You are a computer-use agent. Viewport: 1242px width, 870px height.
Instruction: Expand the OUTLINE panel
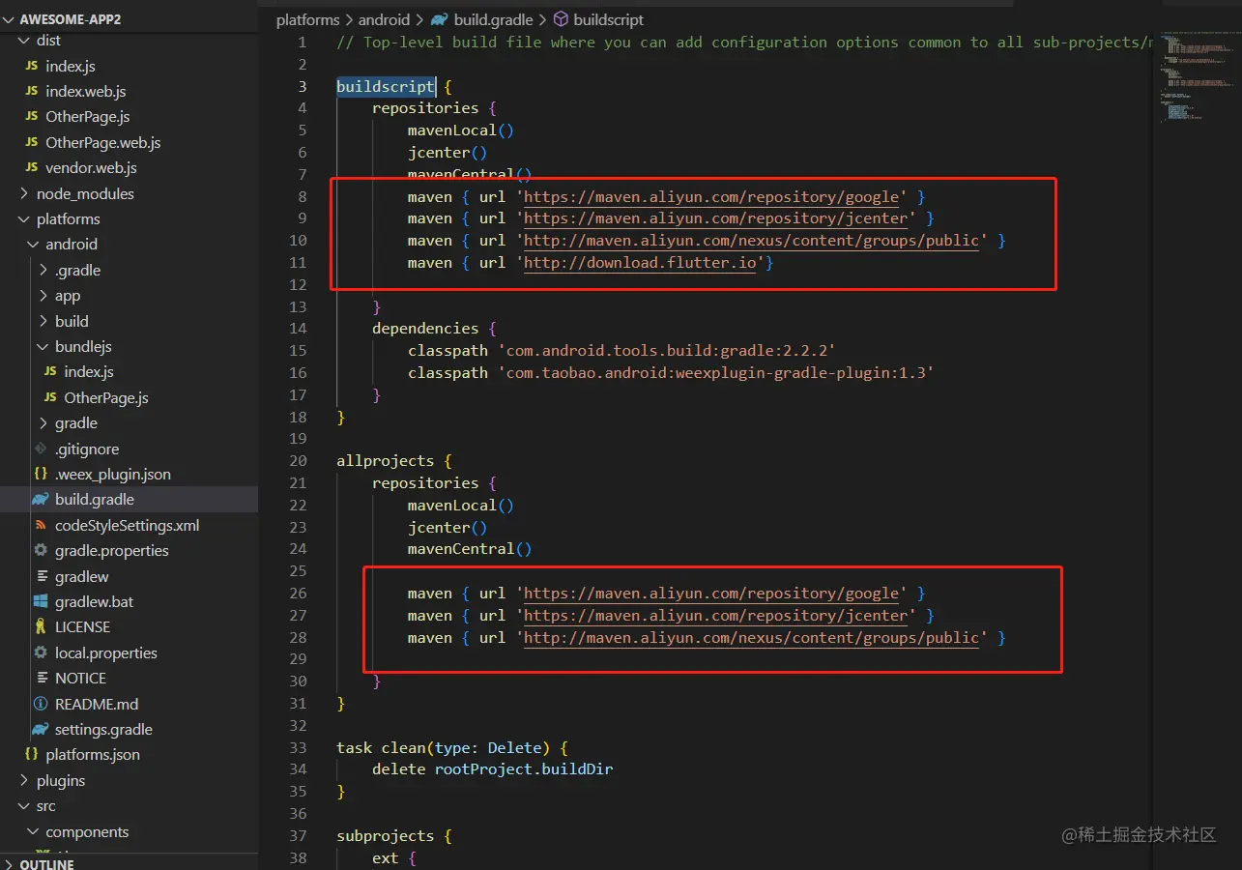[x=10, y=863]
